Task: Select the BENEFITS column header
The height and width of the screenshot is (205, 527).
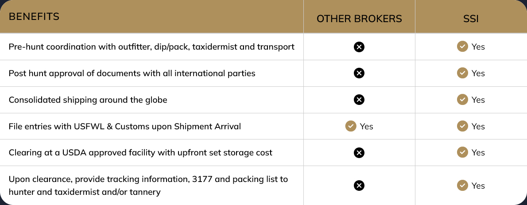Action: click(x=34, y=16)
